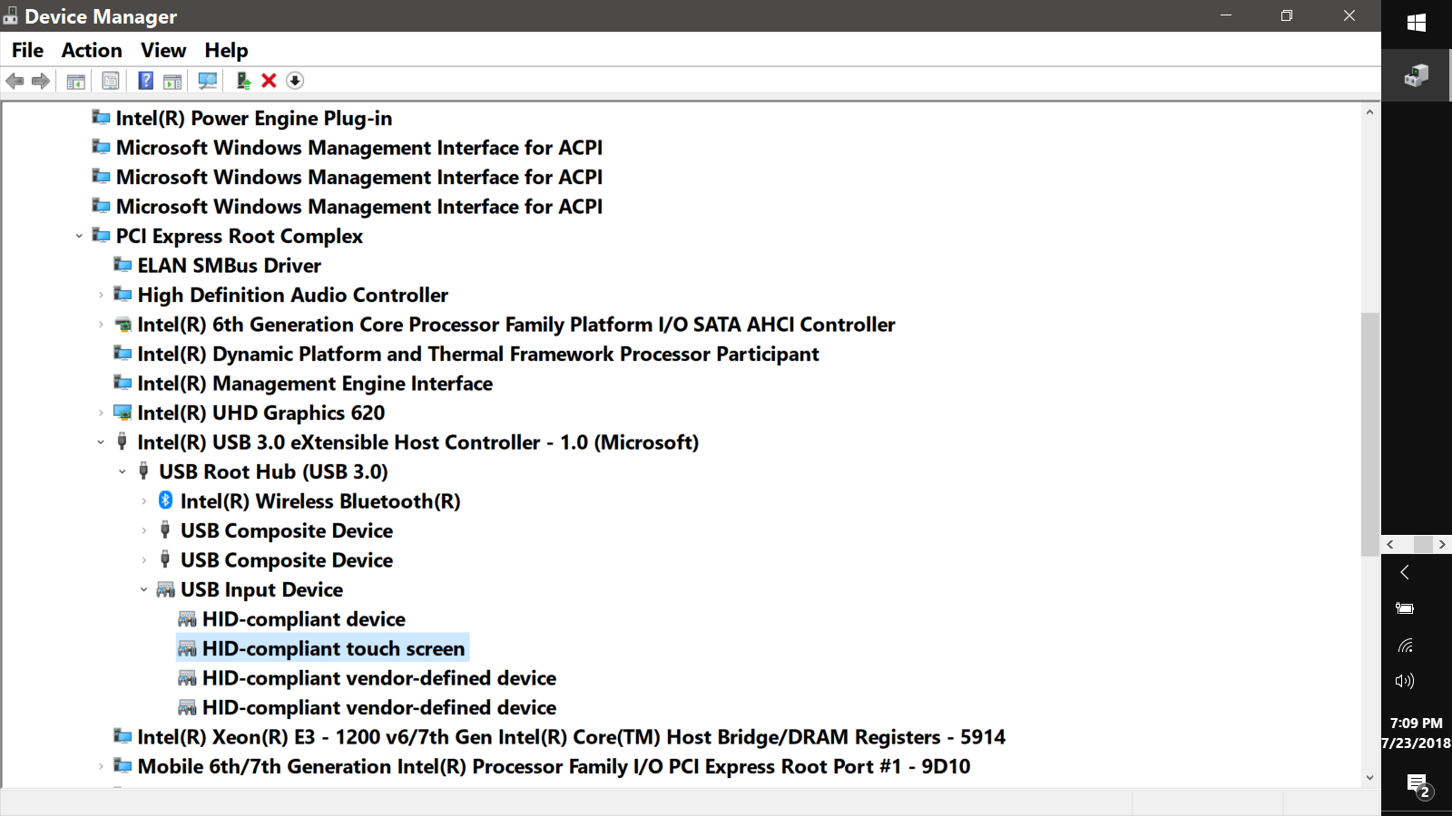Screen dimensions: 1452x816
Task: Collapse the USB Root Hub (USB 3.0) node
Action: point(123,472)
